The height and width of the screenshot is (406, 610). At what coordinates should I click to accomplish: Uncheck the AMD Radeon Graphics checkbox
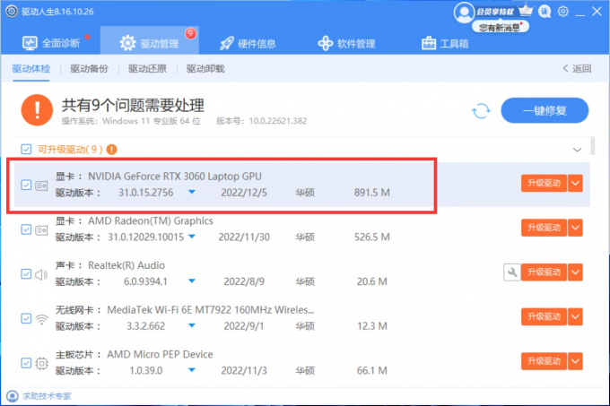pyautogui.click(x=26, y=229)
